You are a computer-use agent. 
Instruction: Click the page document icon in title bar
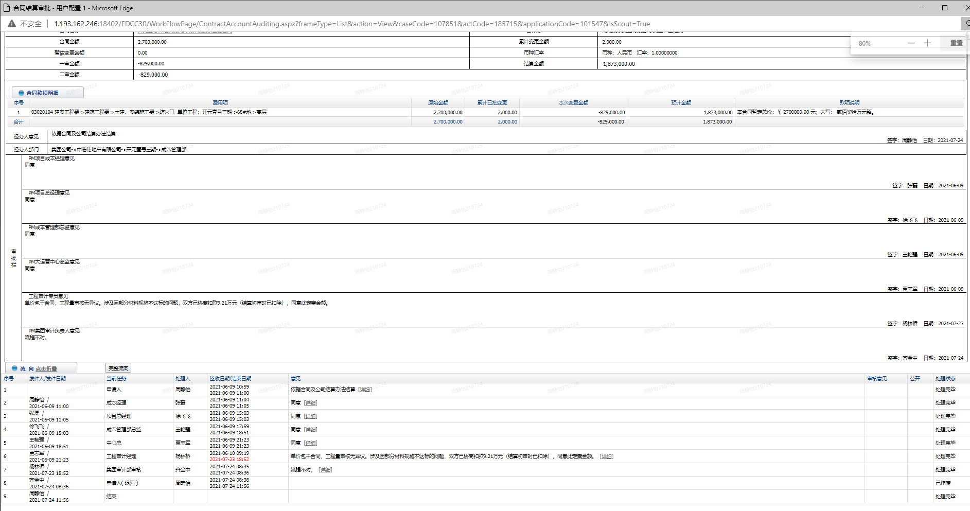coord(7,8)
